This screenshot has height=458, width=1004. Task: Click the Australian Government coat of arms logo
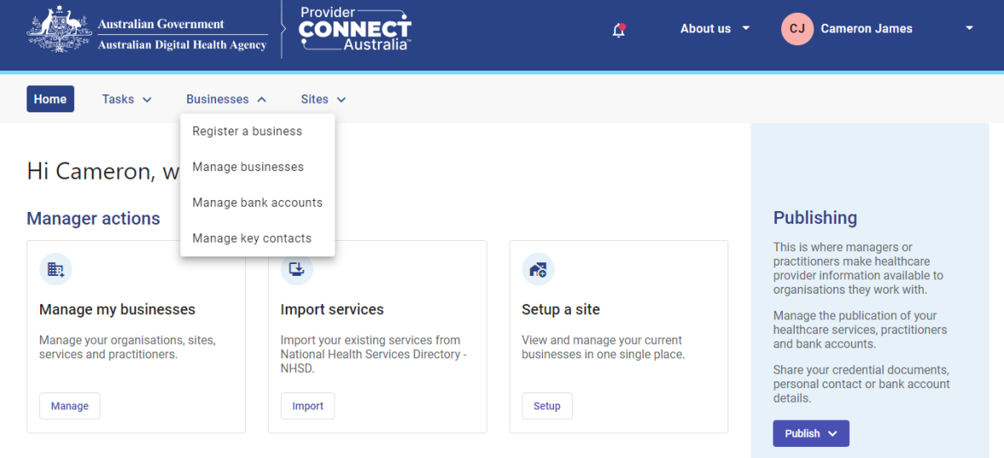coord(58,29)
